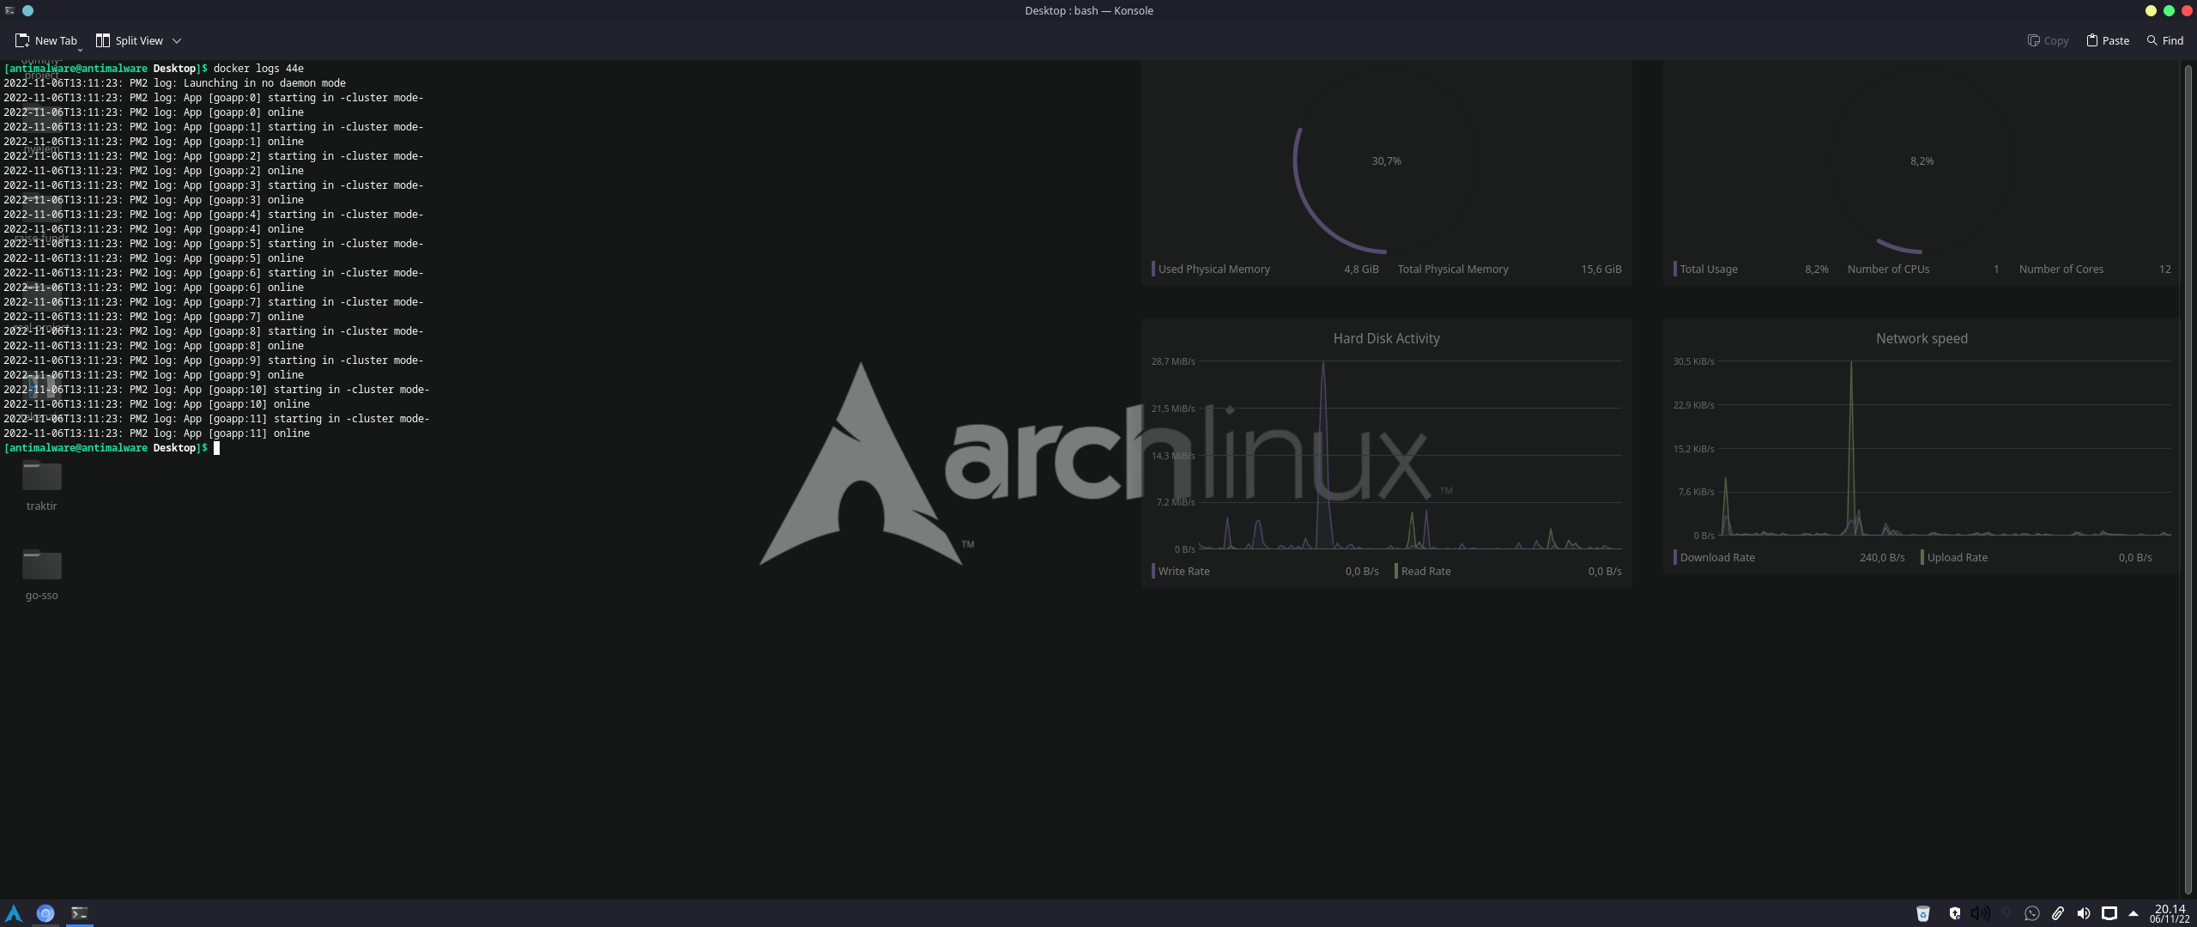The width and height of the screenshot is (2197, 927).
Task: Click the Split View button
Action: point(129,40)
